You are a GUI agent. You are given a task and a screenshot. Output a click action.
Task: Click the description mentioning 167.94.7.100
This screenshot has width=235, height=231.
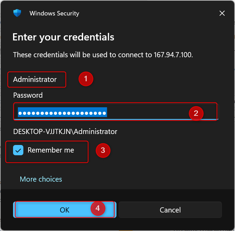[x=103, y=55]
